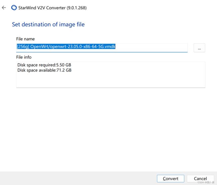
Task: Start conversion with the Convert button
Action: (171, 179)
